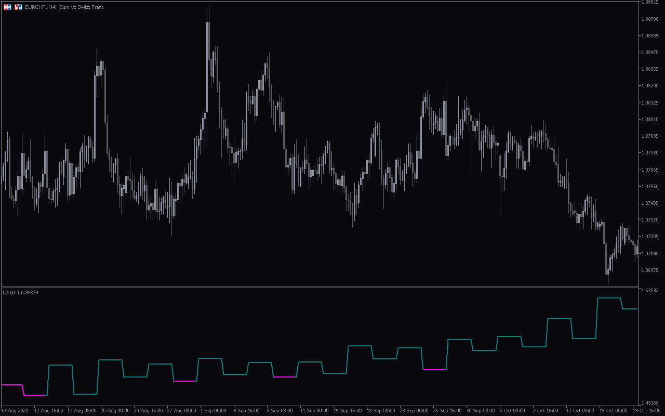This screenshot has width=665, height=416.
Task: Select the 'KAGI-1 0.98339' indicator label
Action: [x=21, y=293]
